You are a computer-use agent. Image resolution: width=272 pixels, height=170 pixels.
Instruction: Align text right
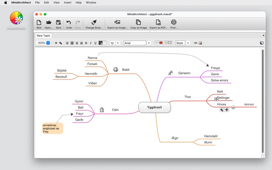[77, 43]
